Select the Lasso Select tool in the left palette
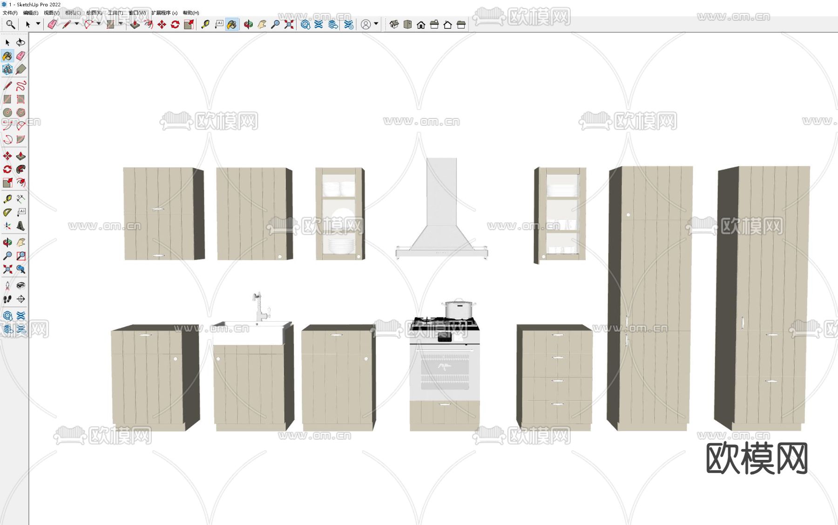The height and width of the screenshot is (525, 838). point(20,42)
